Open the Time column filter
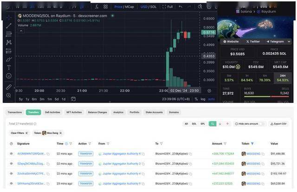The image size is (297, 192). pos(71,143)
